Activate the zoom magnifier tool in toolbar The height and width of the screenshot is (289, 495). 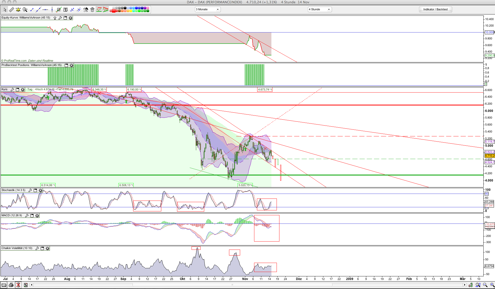[25, 10]
